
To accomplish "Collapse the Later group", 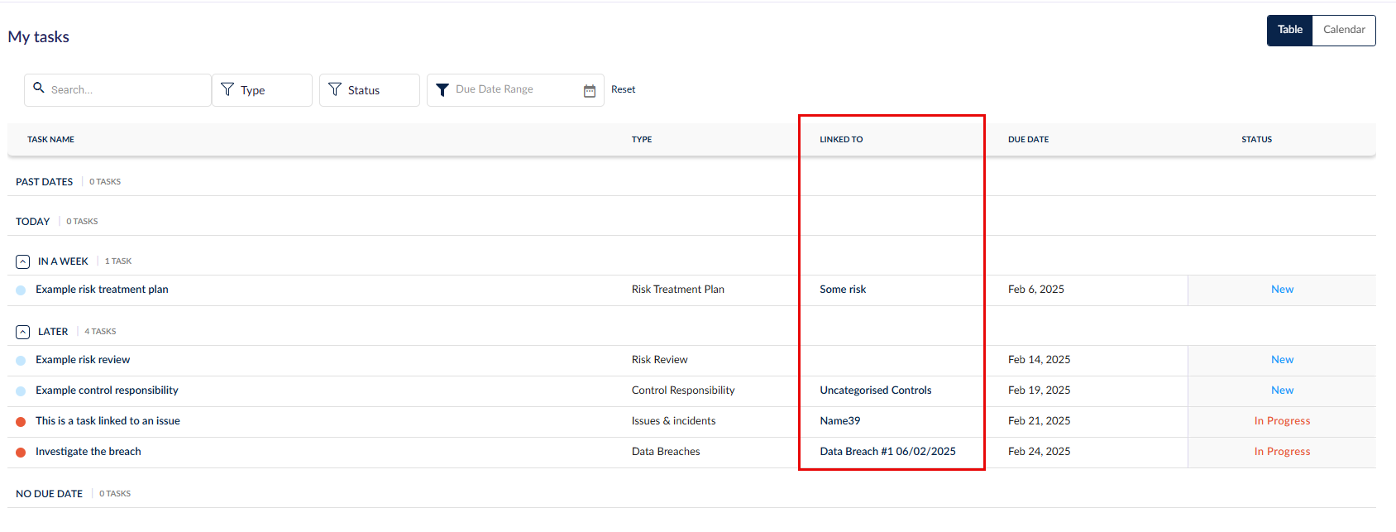I will (23, 332).
